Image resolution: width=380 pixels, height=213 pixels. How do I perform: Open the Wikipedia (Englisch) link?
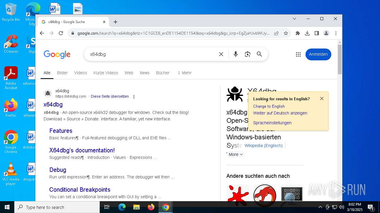click(x=264, y=146)
